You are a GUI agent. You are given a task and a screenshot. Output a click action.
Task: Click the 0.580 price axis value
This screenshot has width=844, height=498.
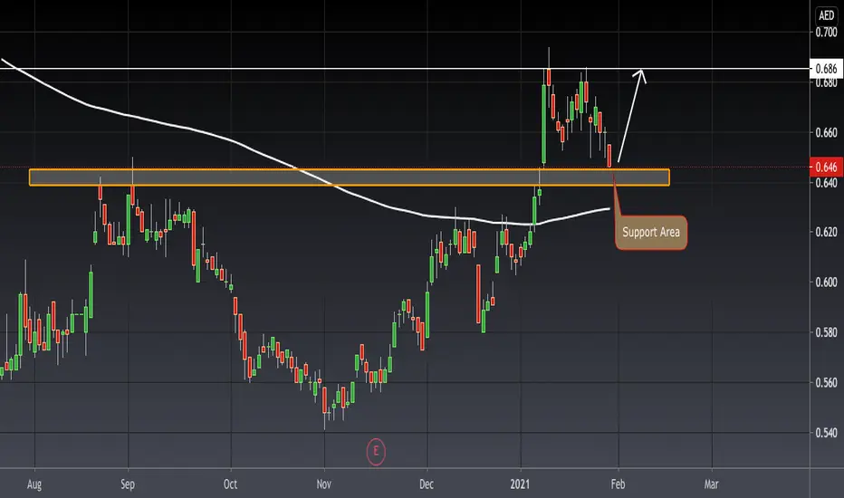pyautogui.click(x=826, y=332)
